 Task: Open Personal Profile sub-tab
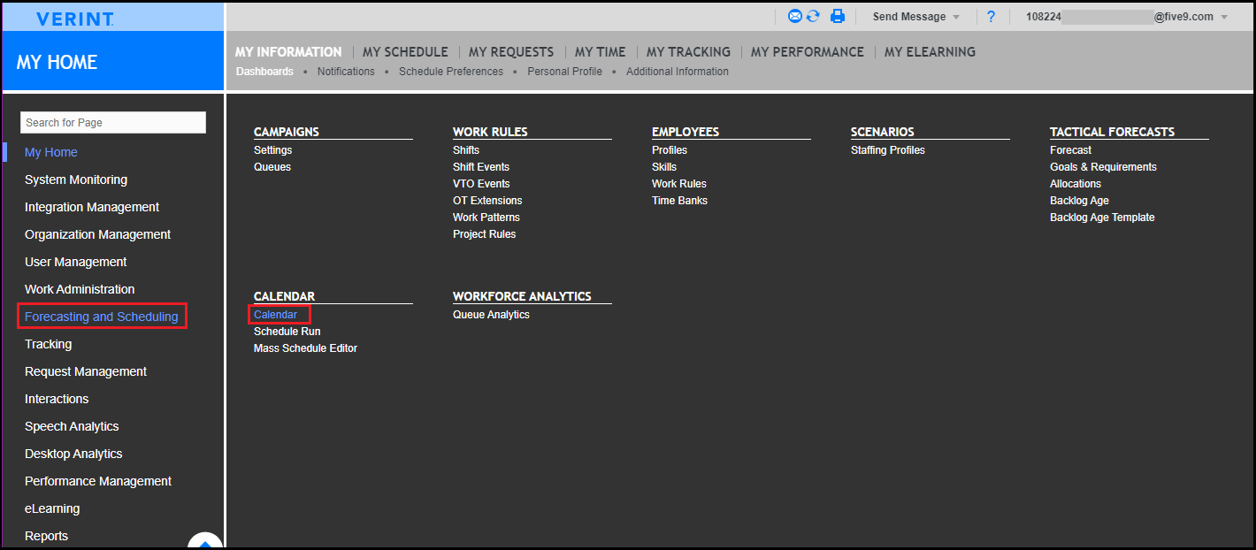click(x=564, y=72)
